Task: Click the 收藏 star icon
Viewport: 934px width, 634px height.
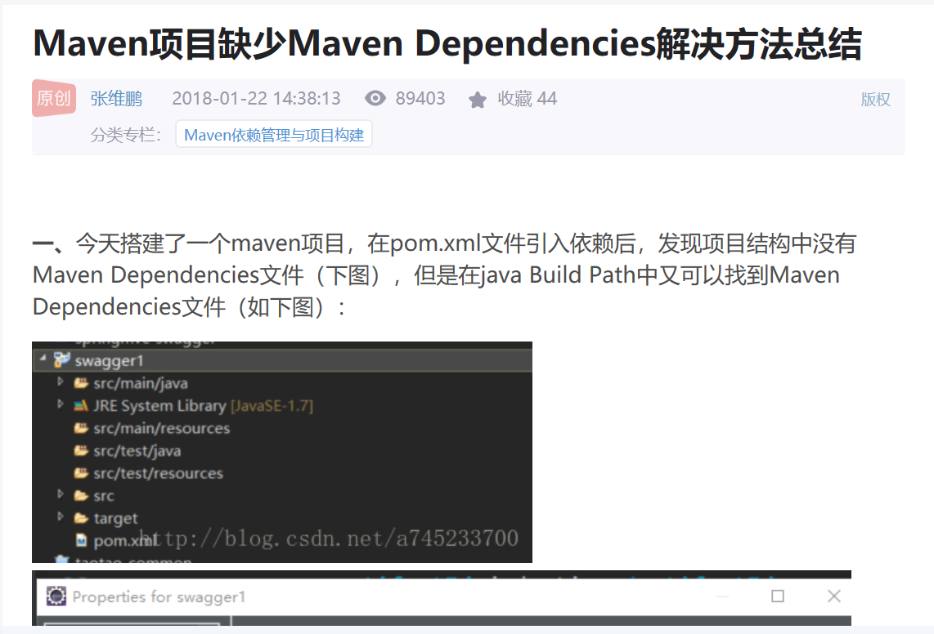Action: click(x=477, y=100)
